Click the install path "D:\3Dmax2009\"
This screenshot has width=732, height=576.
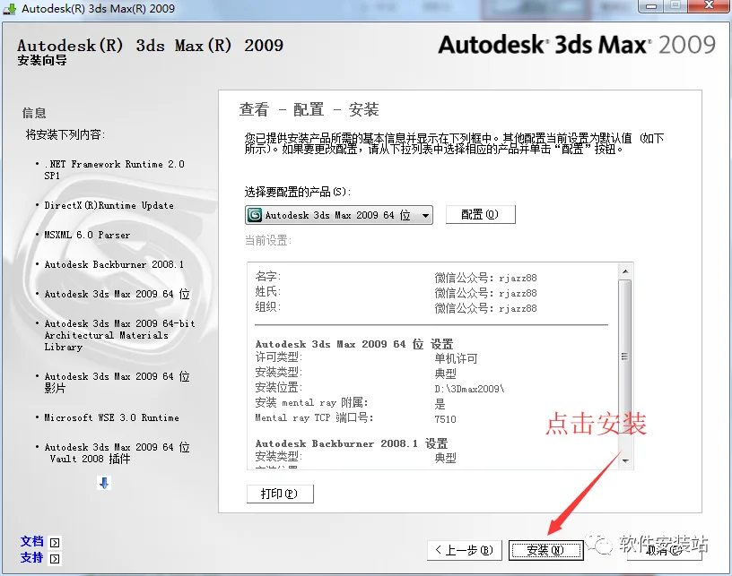(x=469, y=389)
